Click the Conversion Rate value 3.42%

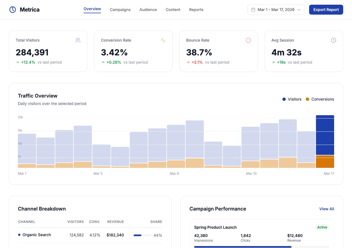tap(114, 52)
